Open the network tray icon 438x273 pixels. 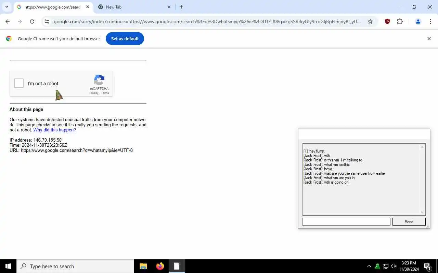tap(385, 266)
